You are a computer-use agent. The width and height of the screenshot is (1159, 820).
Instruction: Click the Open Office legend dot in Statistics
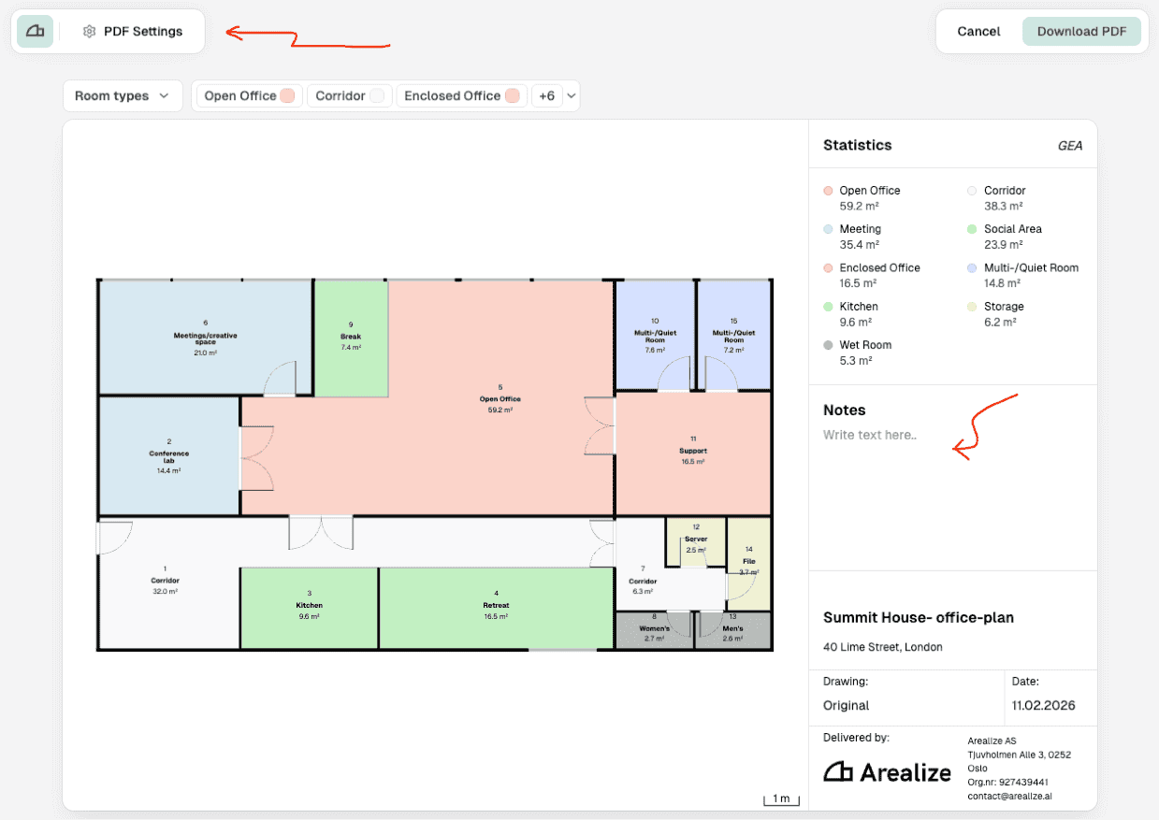[x=828, y=191]
